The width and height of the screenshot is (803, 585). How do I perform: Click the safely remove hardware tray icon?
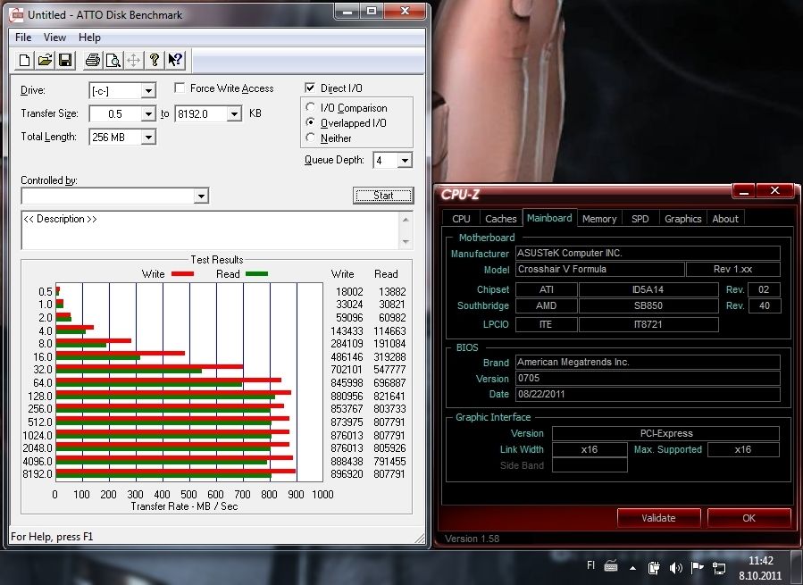pos(654,567)
